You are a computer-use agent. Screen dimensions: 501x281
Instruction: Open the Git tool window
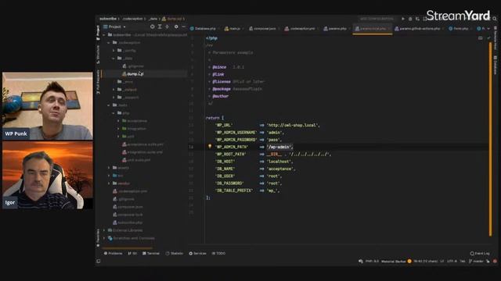132,254
